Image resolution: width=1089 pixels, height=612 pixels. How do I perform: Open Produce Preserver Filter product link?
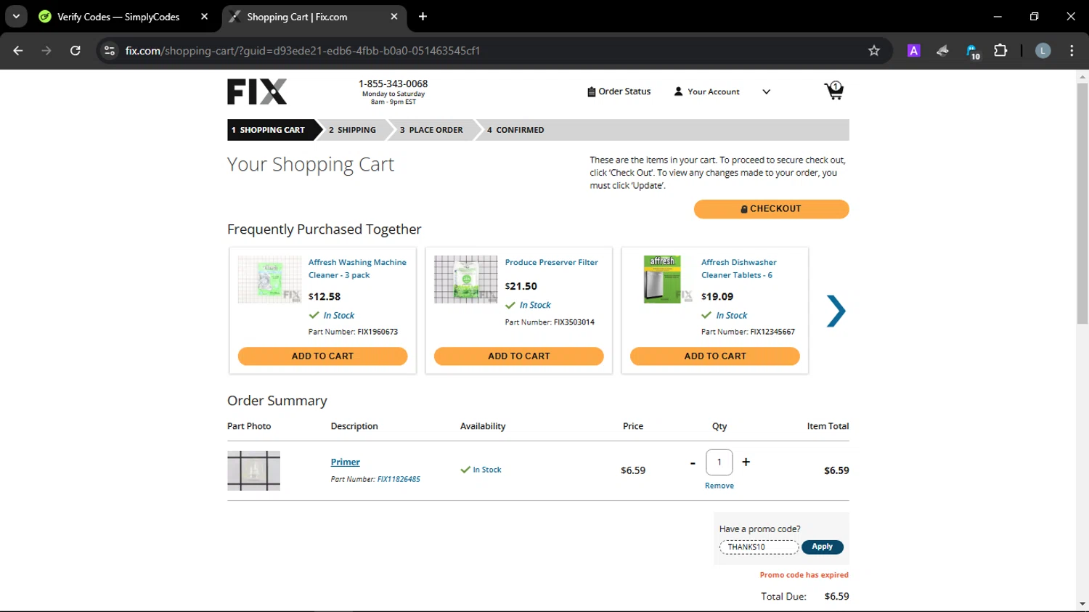[x=552, y=262]
